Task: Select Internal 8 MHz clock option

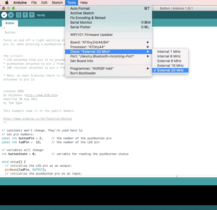Action: point(170,56)
